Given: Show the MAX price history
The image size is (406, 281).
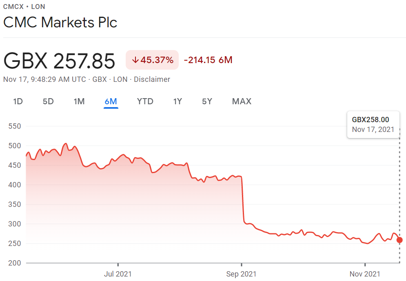Looking at the screenshot, I should 242,101.
